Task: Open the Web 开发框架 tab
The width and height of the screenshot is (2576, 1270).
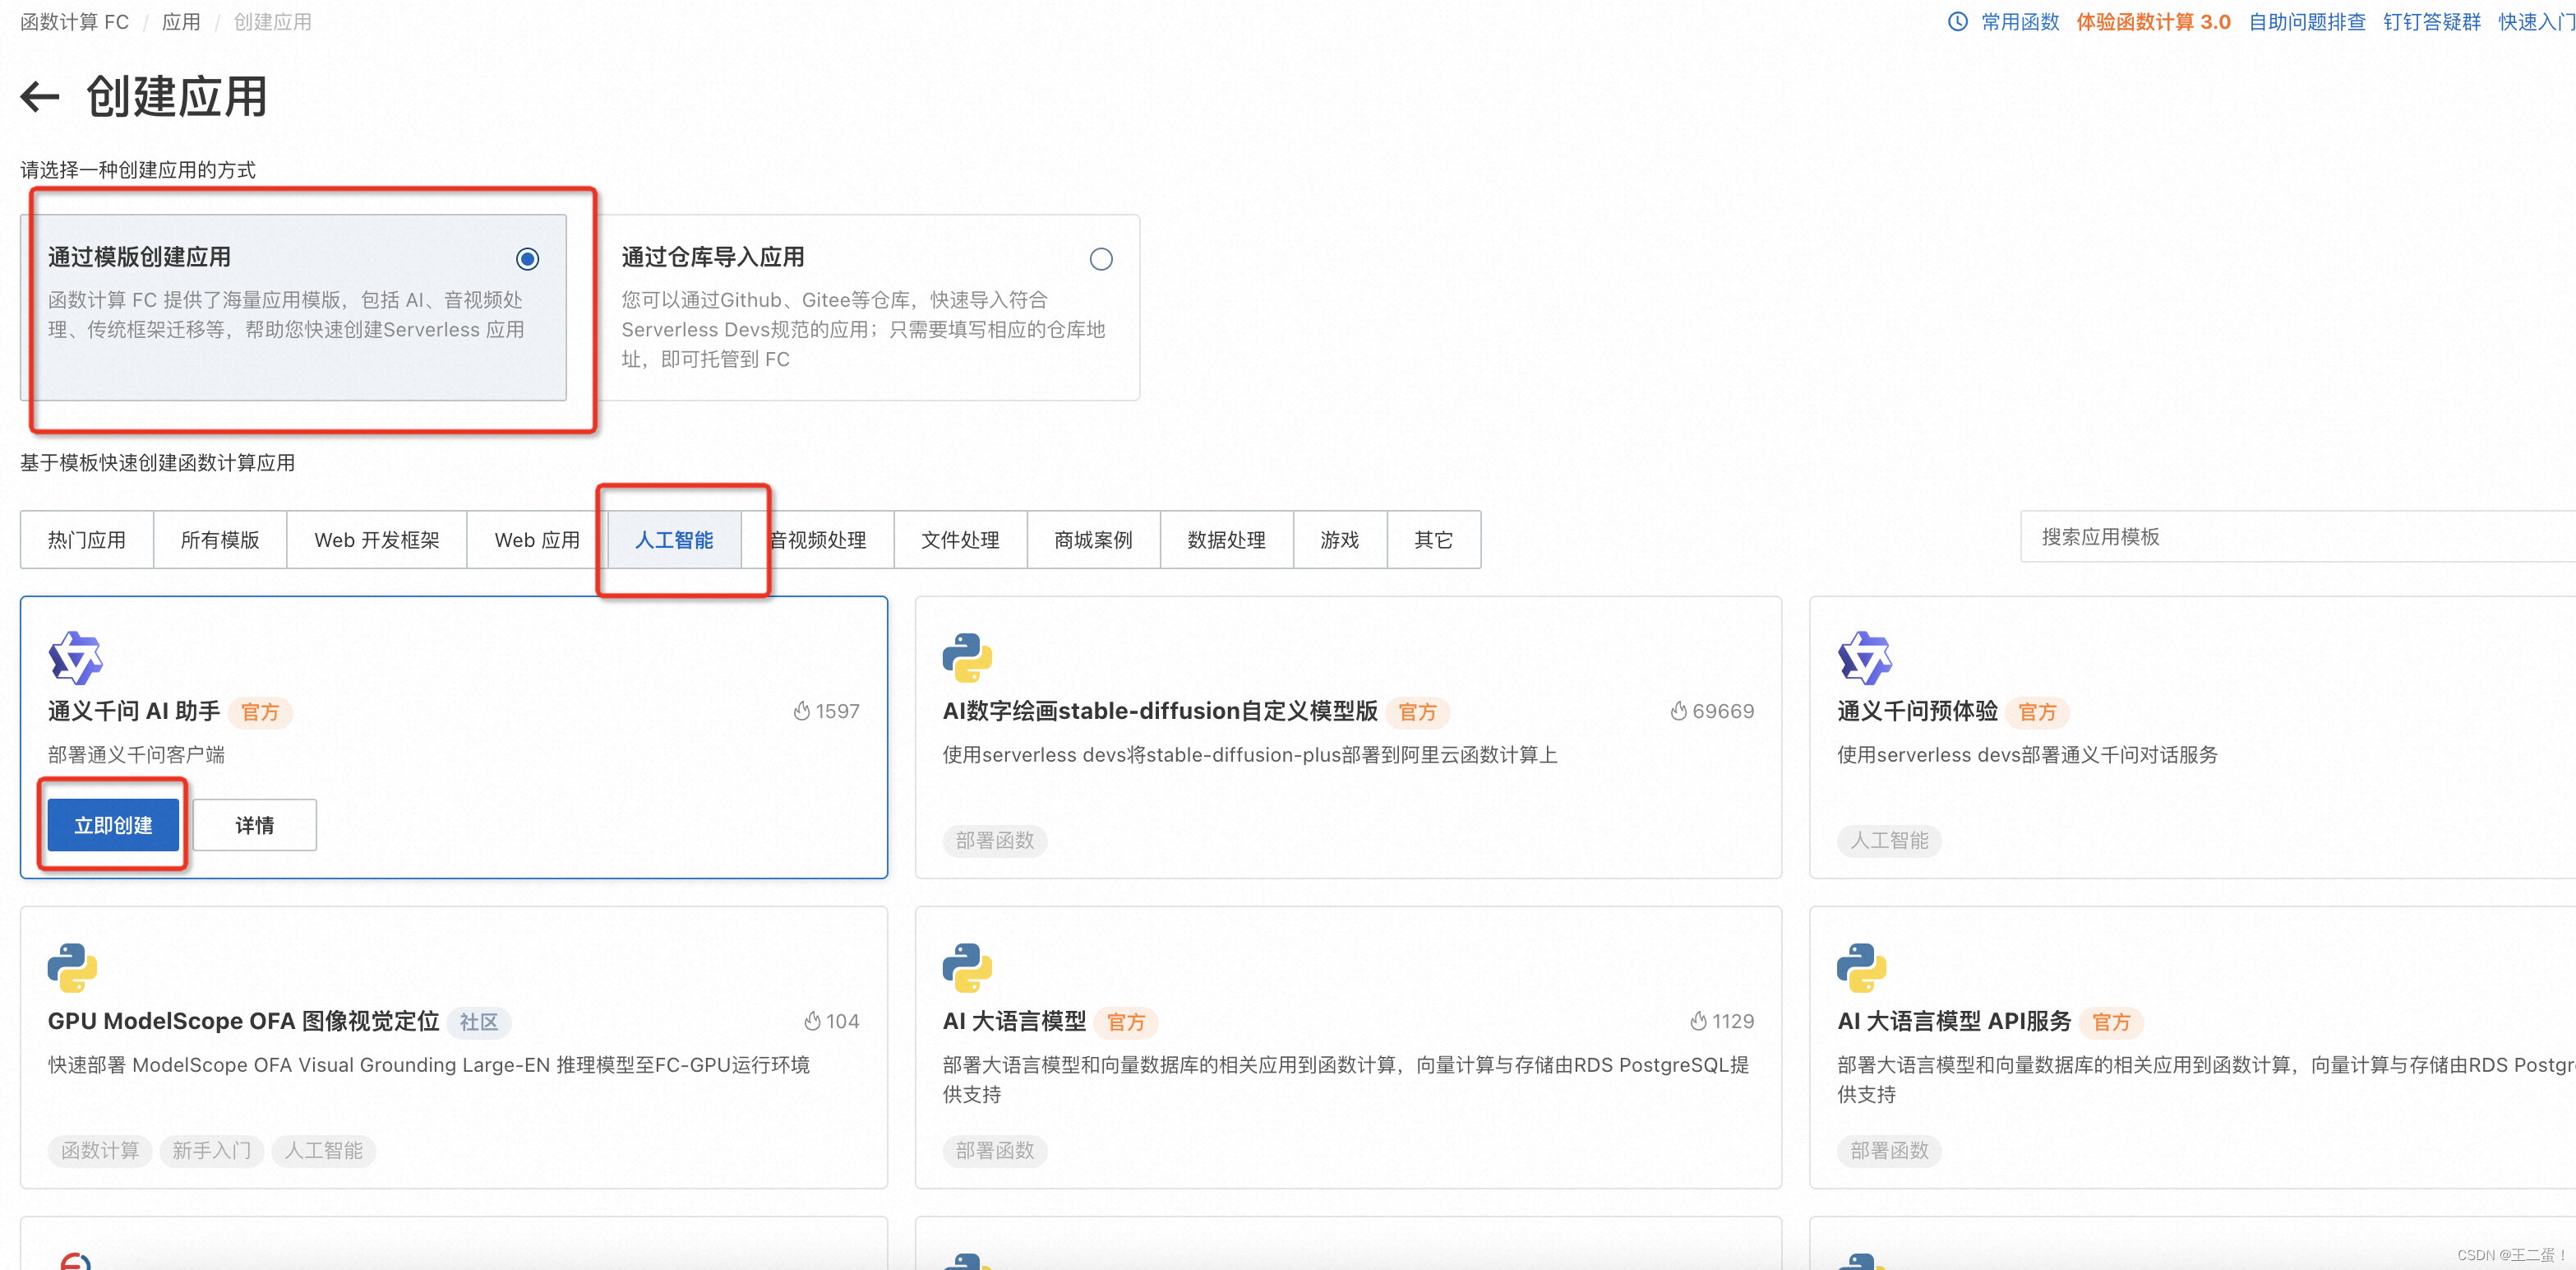Action: [x=377, y=540]
